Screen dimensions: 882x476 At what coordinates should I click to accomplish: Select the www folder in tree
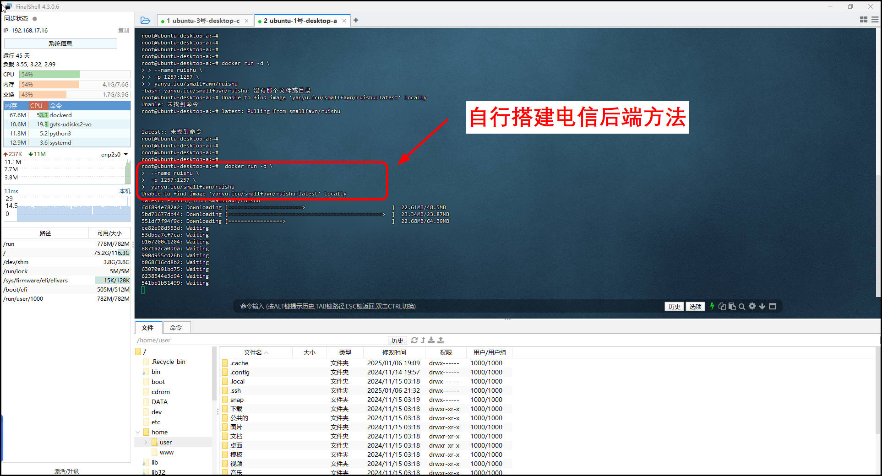pos(167,452)
